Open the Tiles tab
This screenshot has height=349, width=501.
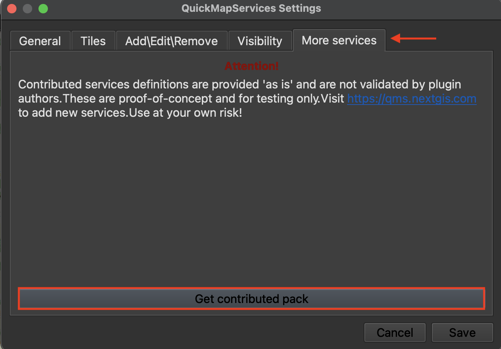click(93, 41)
